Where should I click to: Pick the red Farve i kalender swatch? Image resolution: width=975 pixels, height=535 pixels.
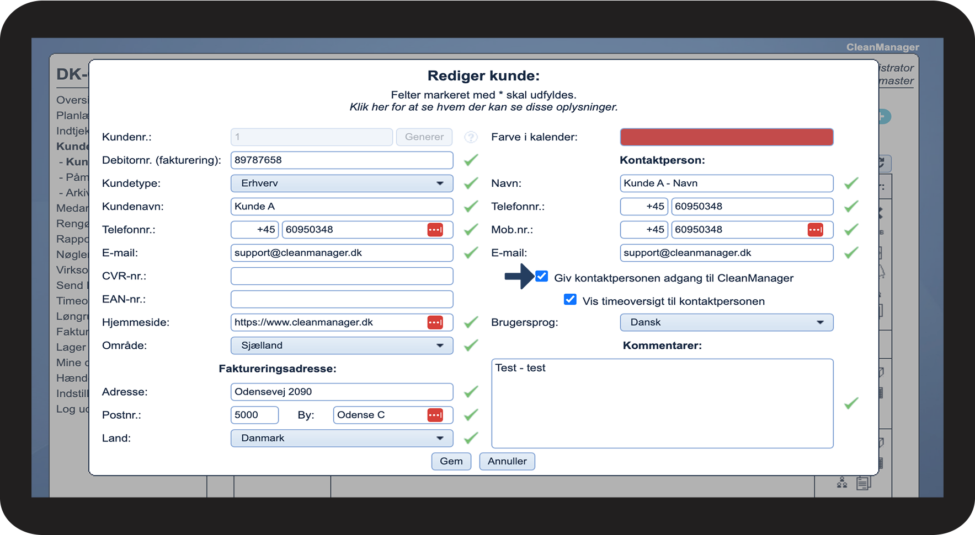(x=726, y=137)
